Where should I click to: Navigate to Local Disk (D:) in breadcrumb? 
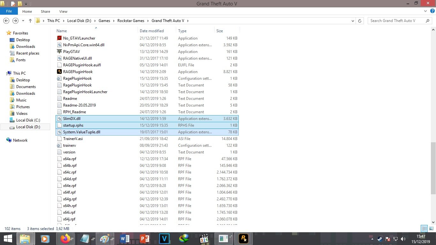coord(79,21)
